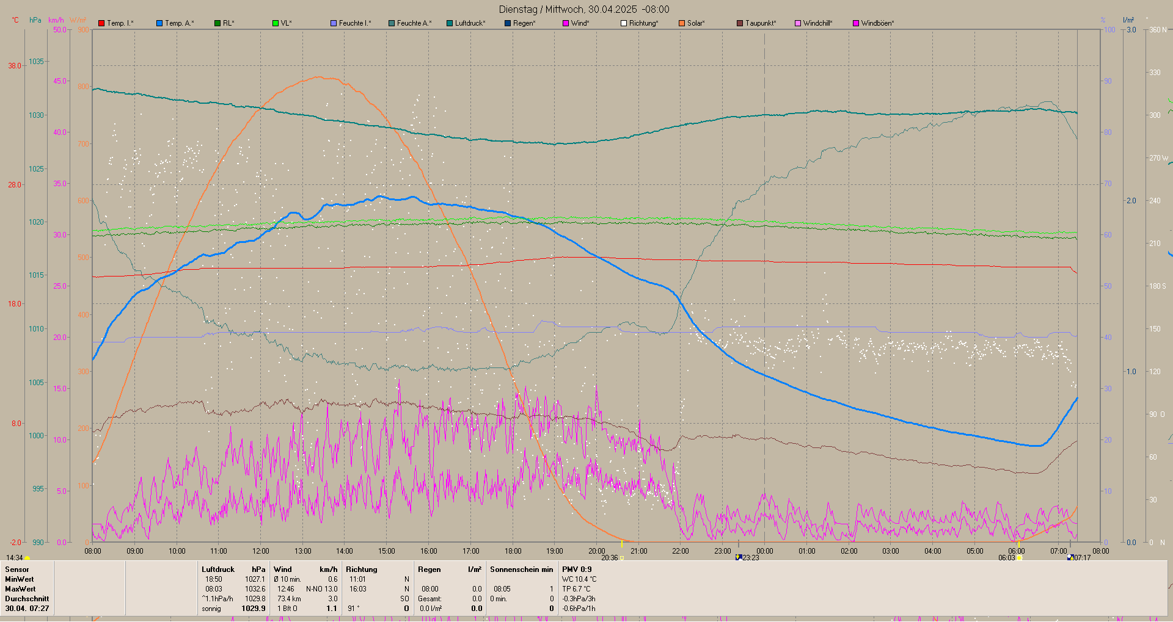The height and width of the screenshot is (622, 1173).
Task: Click the 'Richtung' column header
Action: click(x=362, y=570)
